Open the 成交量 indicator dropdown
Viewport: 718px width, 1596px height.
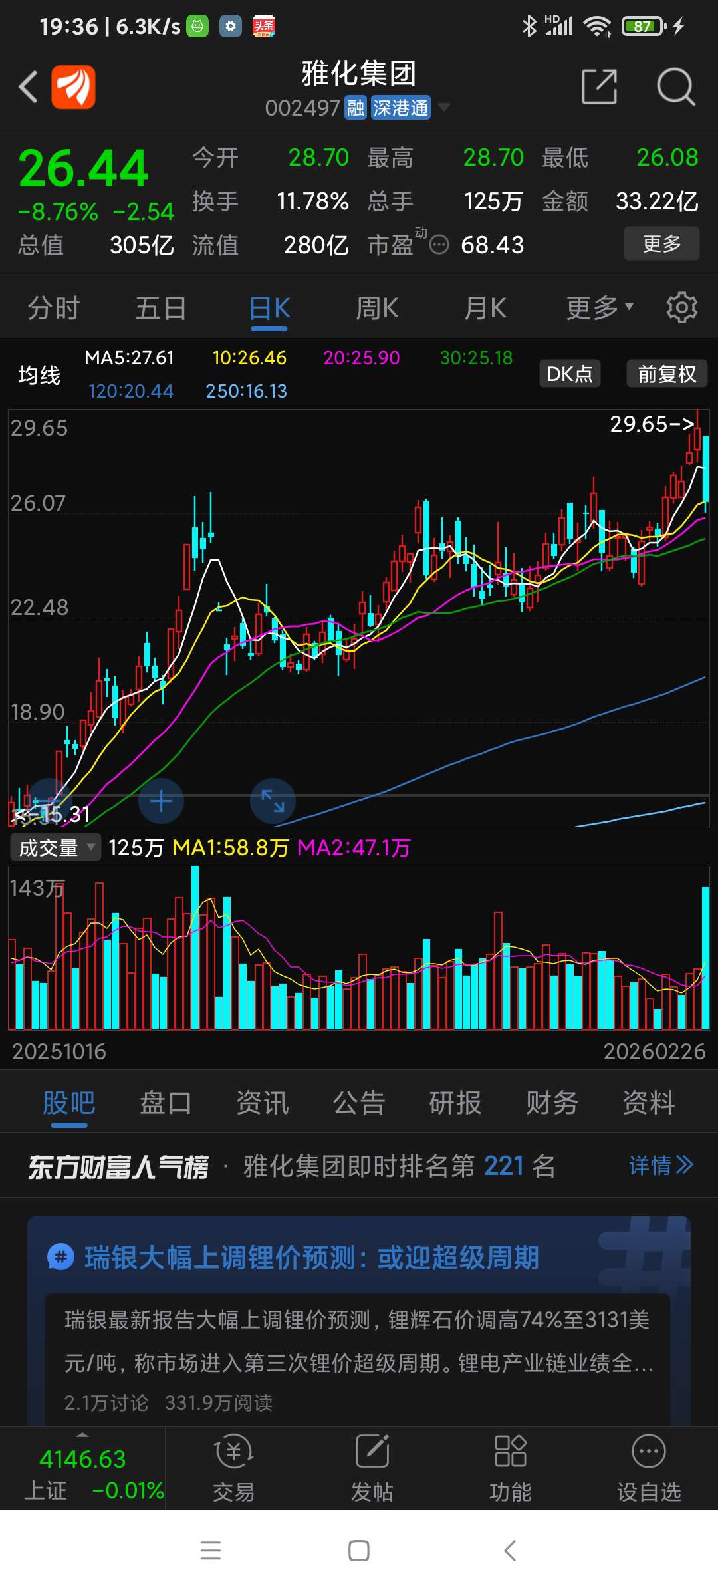tap(56, 847)
